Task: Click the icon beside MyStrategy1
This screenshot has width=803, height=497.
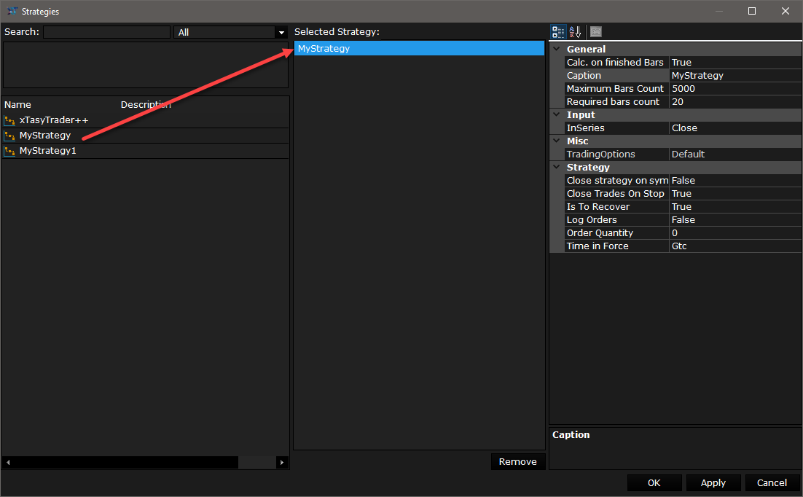Action: click(x=9, y=151)
